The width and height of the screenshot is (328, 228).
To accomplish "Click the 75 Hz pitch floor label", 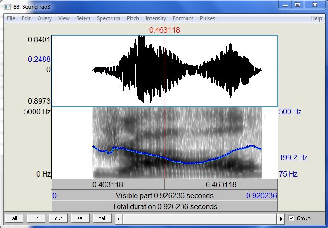I will (288, 174).
